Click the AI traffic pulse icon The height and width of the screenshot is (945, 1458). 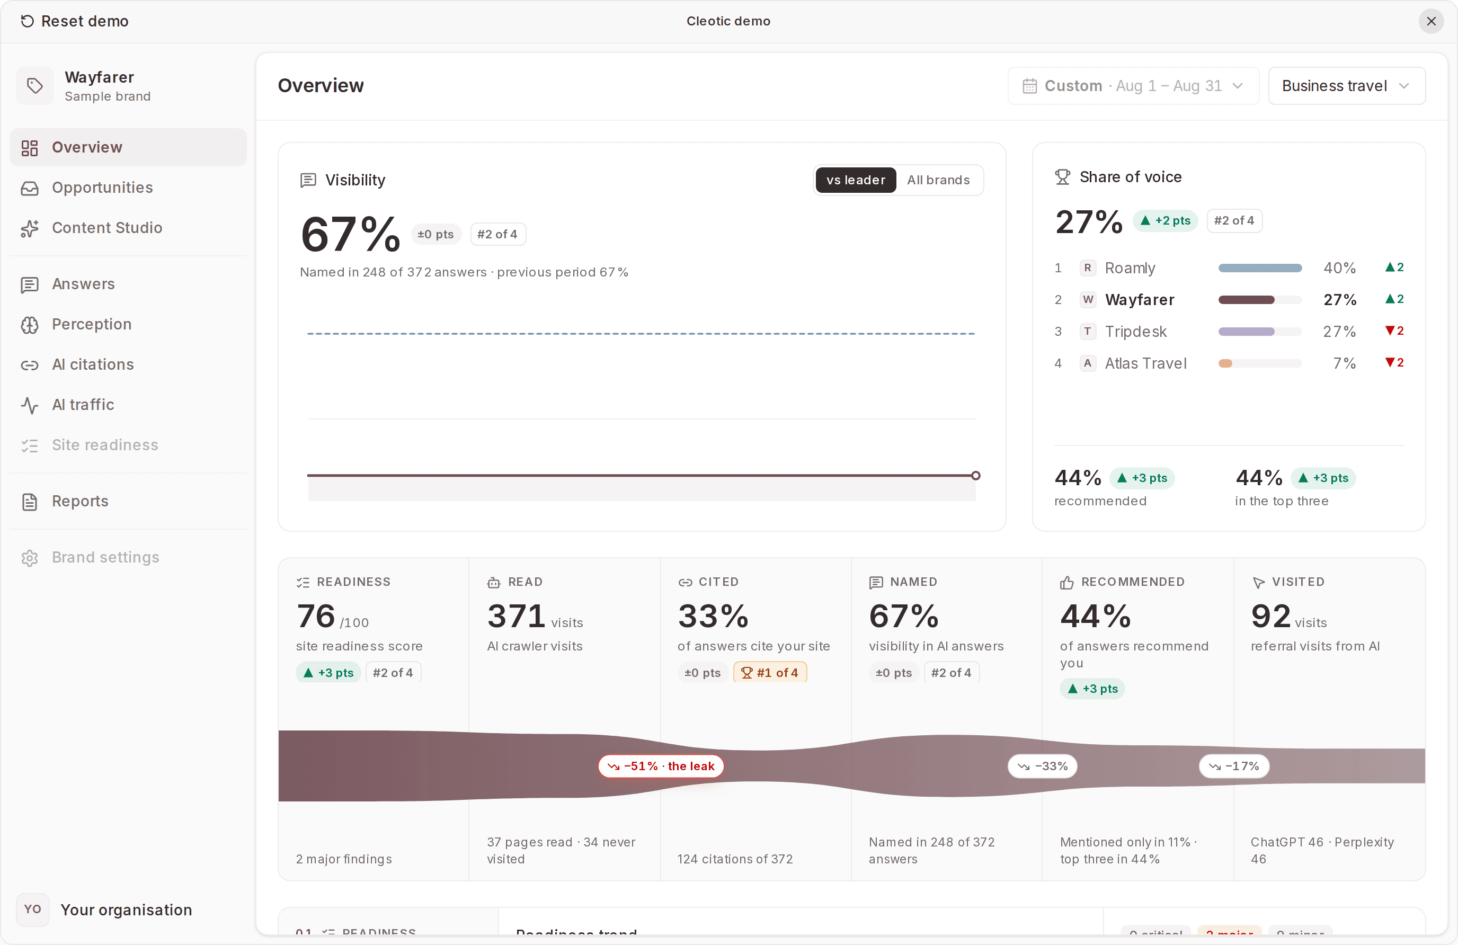click(x=30, y=405)
